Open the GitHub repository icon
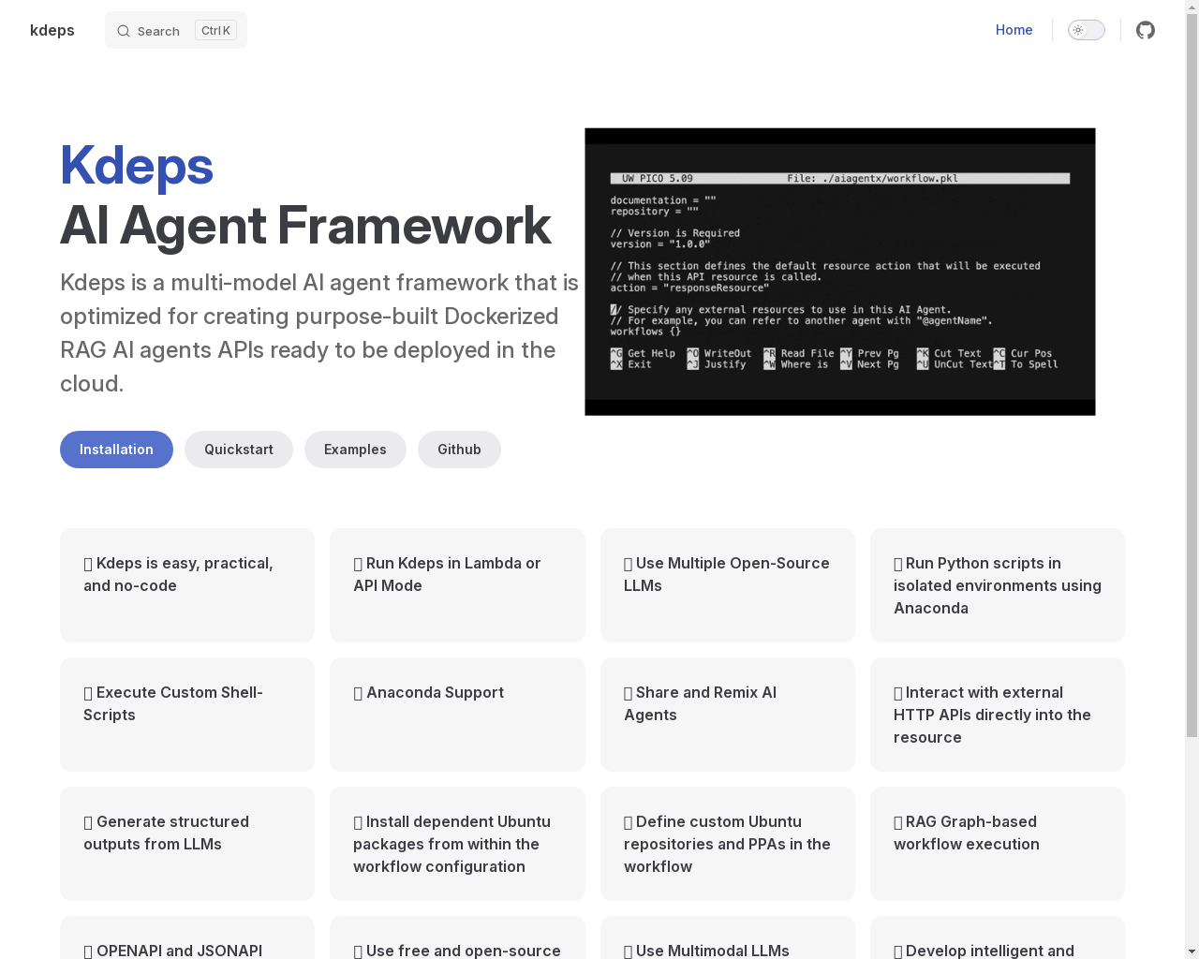 [1146, 30]
